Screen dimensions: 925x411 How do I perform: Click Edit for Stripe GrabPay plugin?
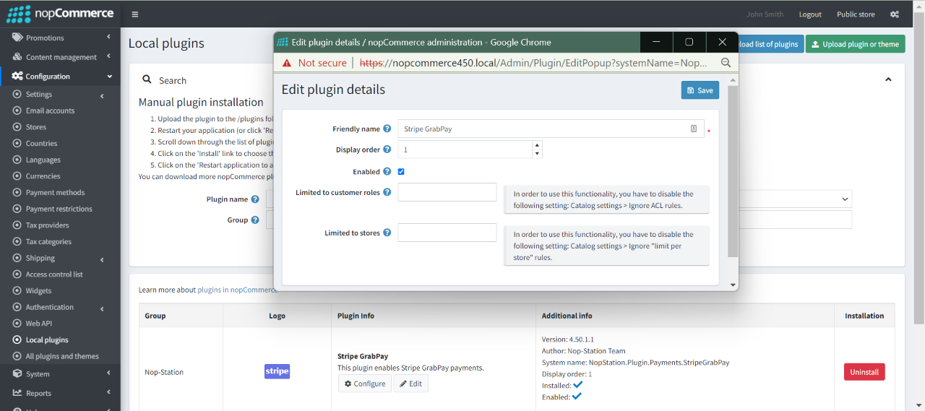pyautogui.click(x=411, y=384)
